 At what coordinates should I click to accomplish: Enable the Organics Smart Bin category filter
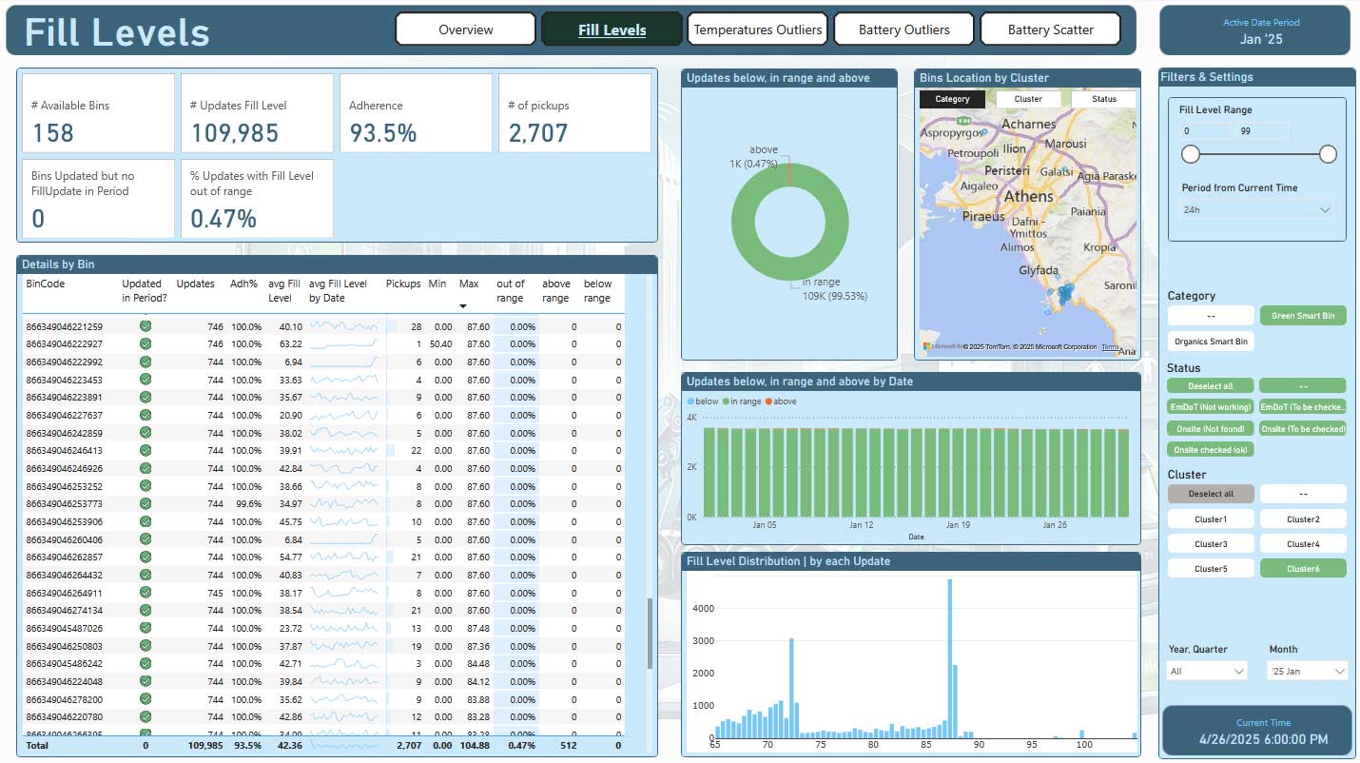[x=1210, y=342]
